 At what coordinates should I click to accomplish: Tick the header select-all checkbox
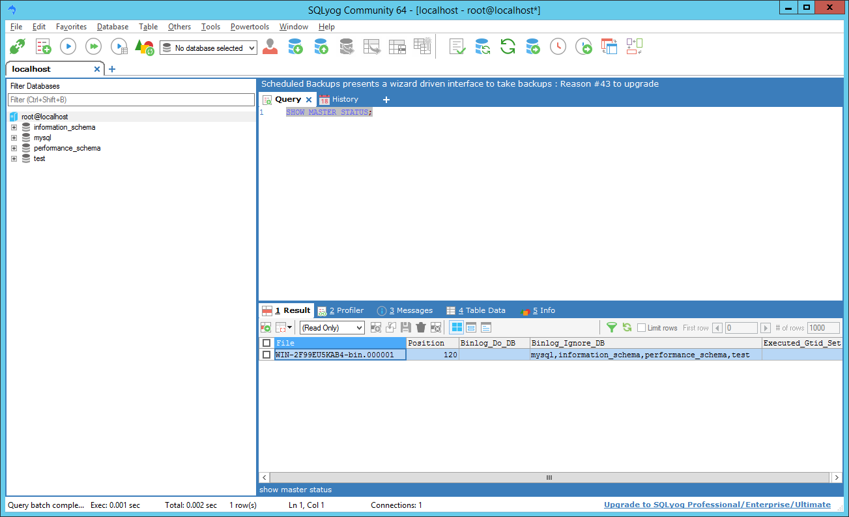coord(266,343)
